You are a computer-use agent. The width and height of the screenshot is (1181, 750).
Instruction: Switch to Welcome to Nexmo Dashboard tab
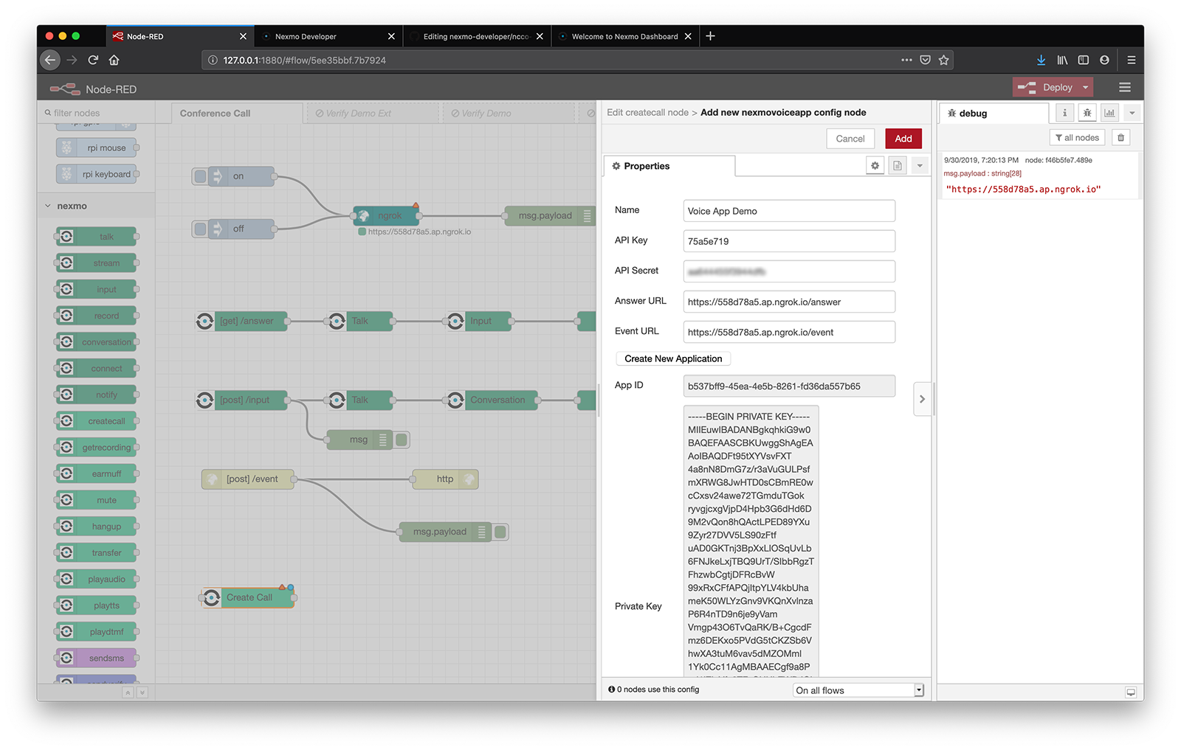[625, 36]
